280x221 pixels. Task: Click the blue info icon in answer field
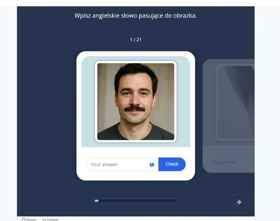(152, 165)
